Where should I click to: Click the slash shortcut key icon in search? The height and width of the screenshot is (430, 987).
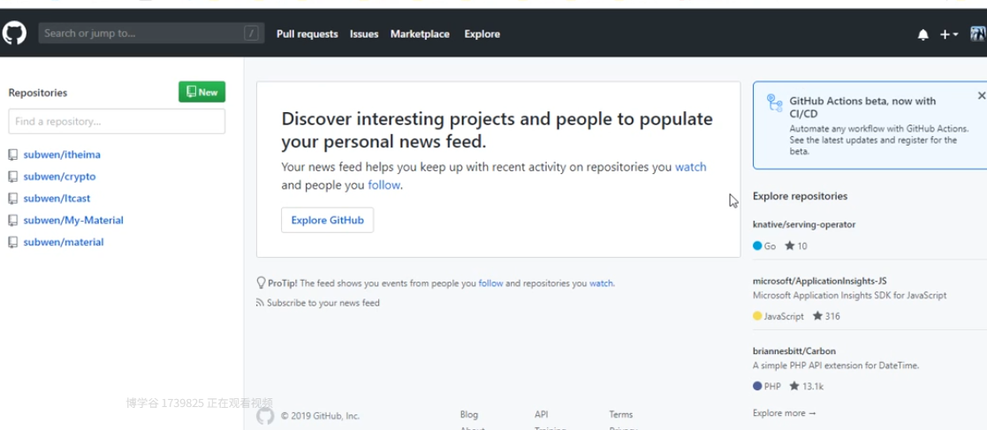point(251,34)
